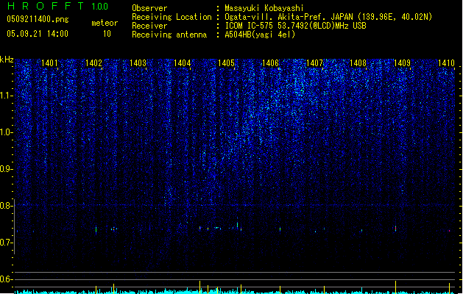Select the Ogata-vill. Akita-Pref. JAPAN location text
The image size is (463, 294).
tap(328, 17)
